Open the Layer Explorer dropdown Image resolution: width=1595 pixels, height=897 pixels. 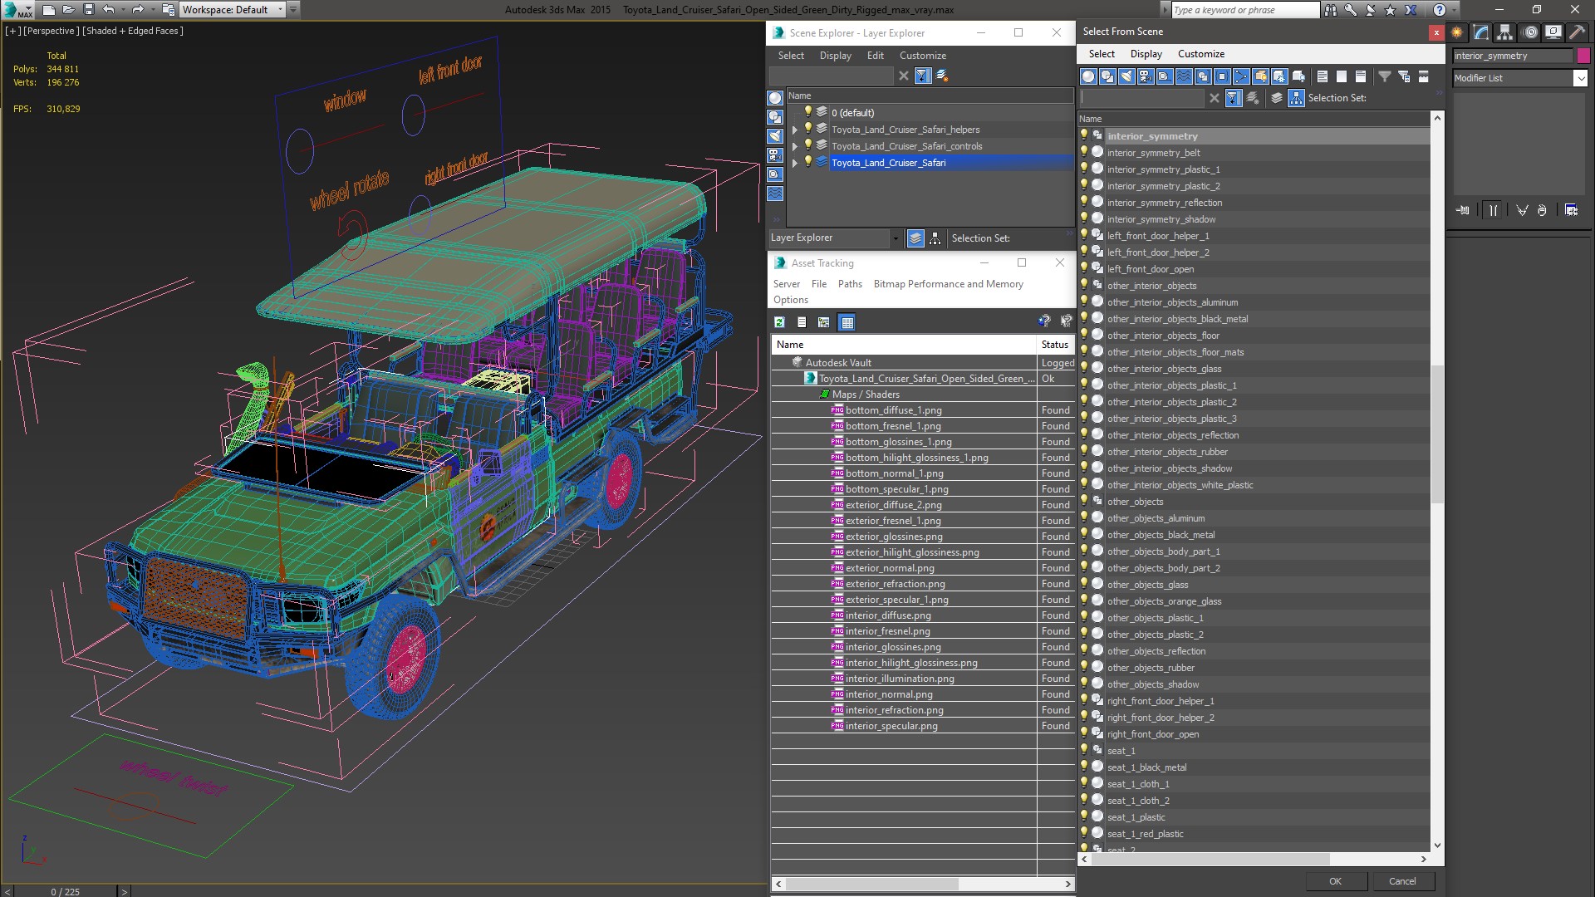pyautogui.click(x=895, y=238)
